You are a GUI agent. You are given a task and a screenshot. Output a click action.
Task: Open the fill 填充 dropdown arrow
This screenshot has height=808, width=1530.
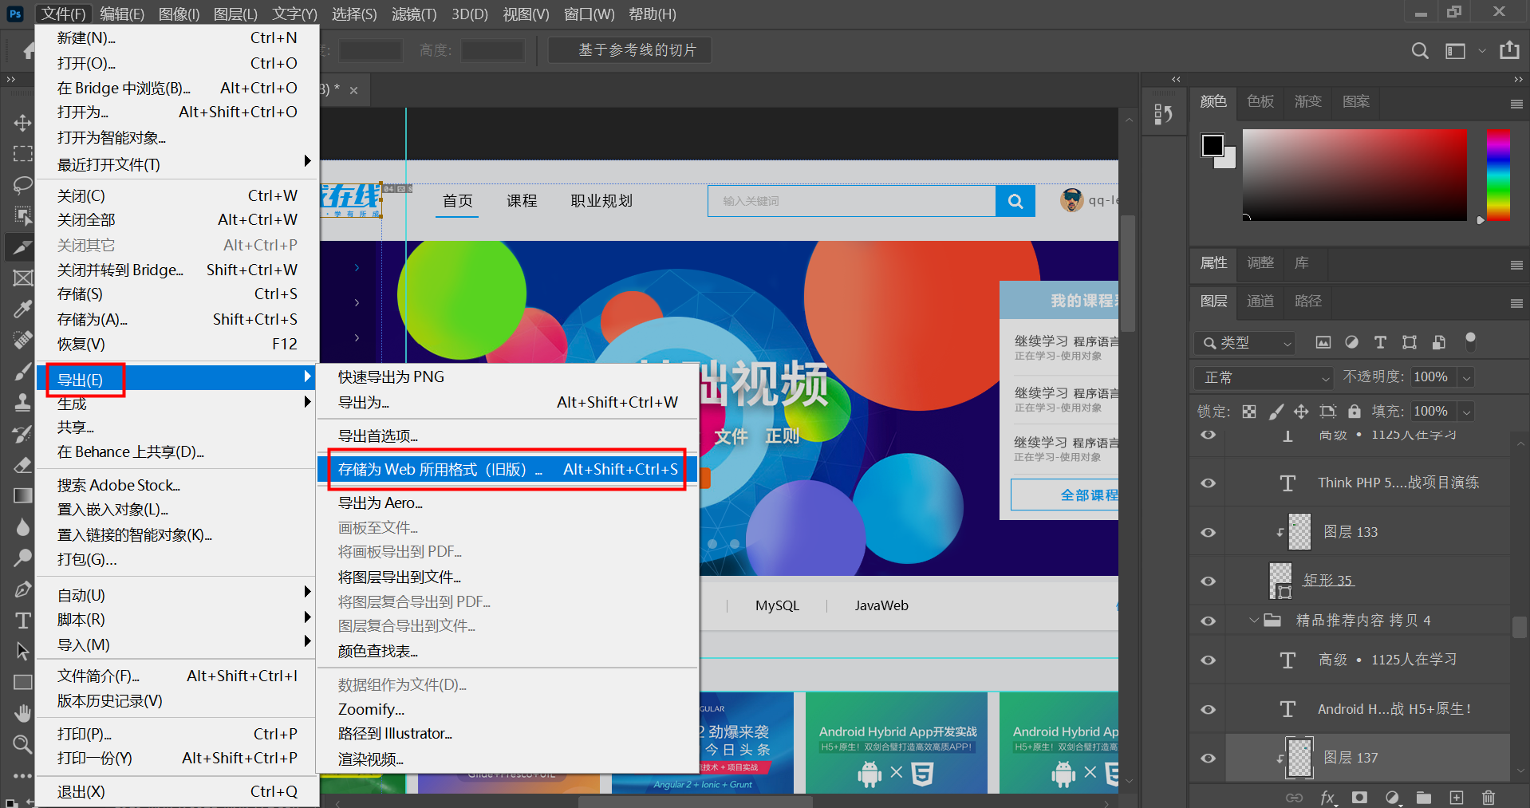pos(1466,412)
